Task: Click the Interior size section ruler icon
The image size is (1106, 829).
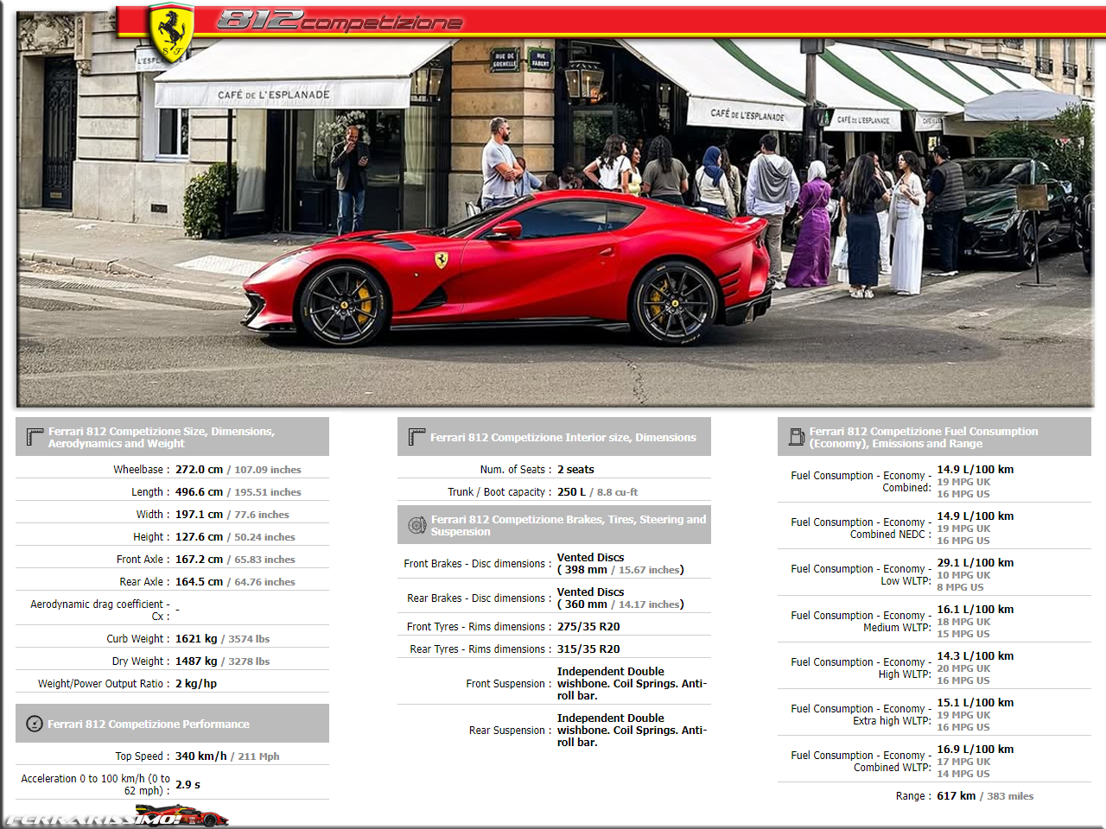Action: (416, 437)
